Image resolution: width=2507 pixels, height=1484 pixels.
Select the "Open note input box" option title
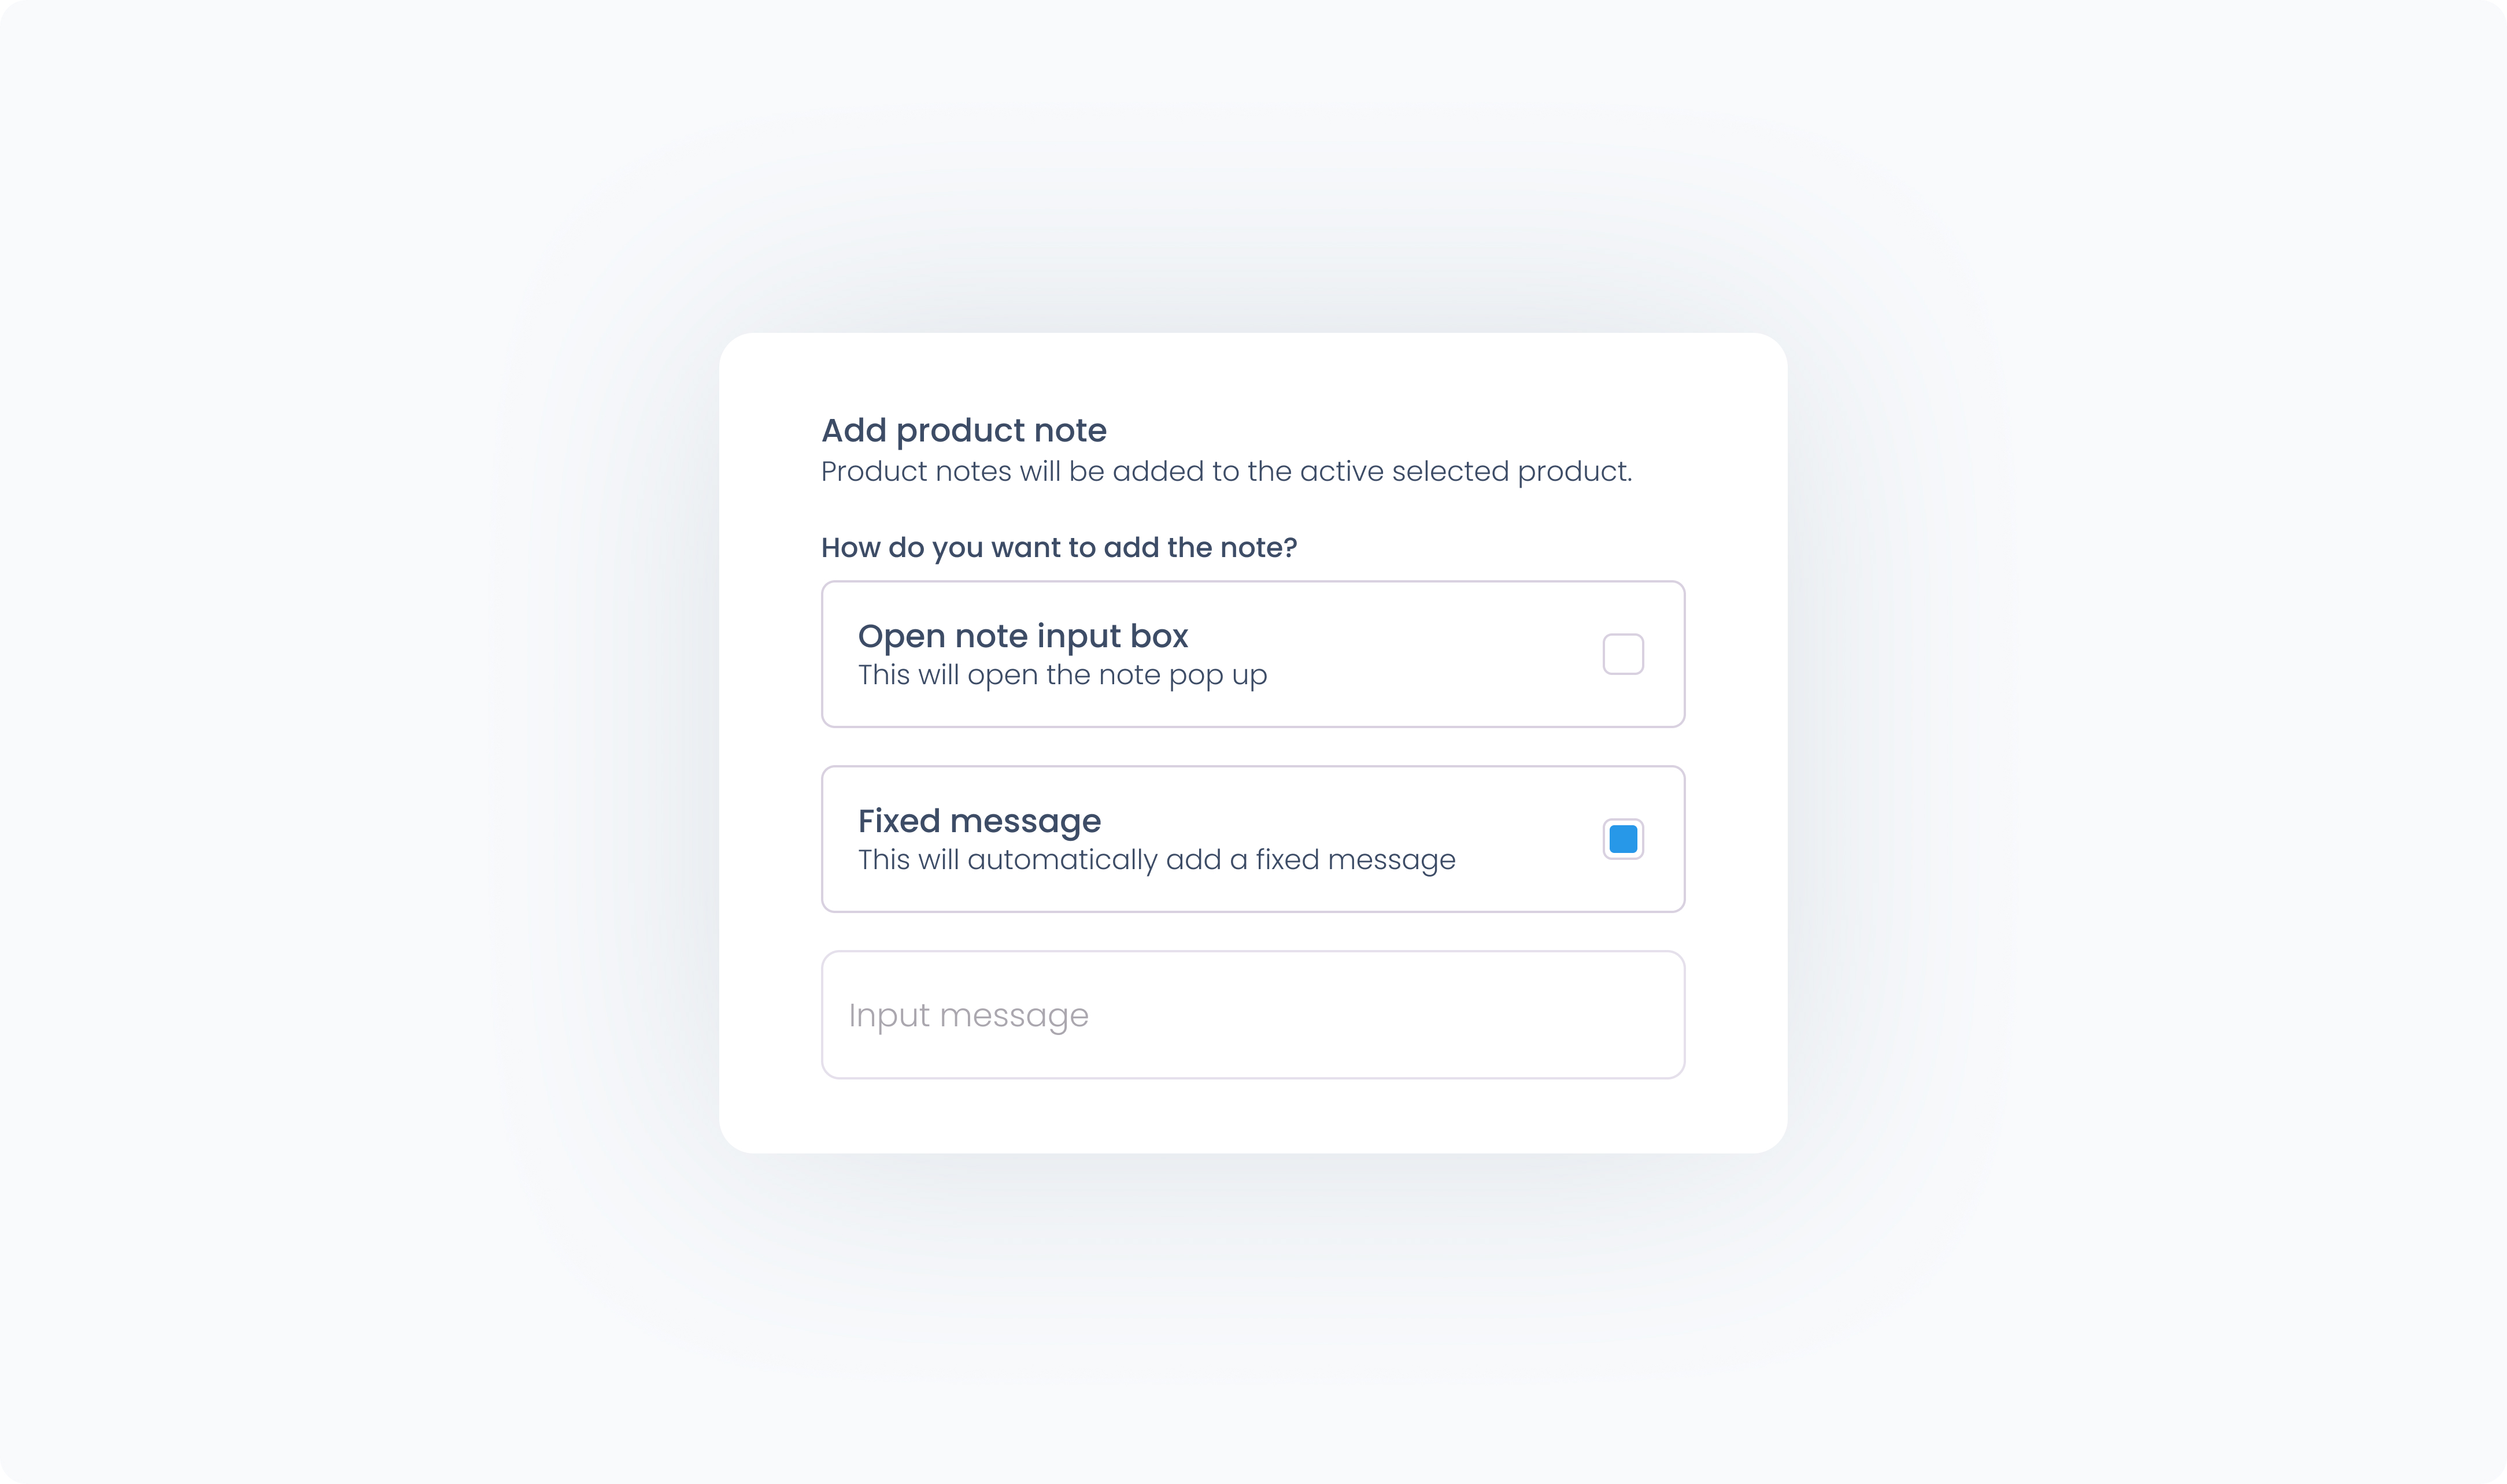[x=1022, y=636]
